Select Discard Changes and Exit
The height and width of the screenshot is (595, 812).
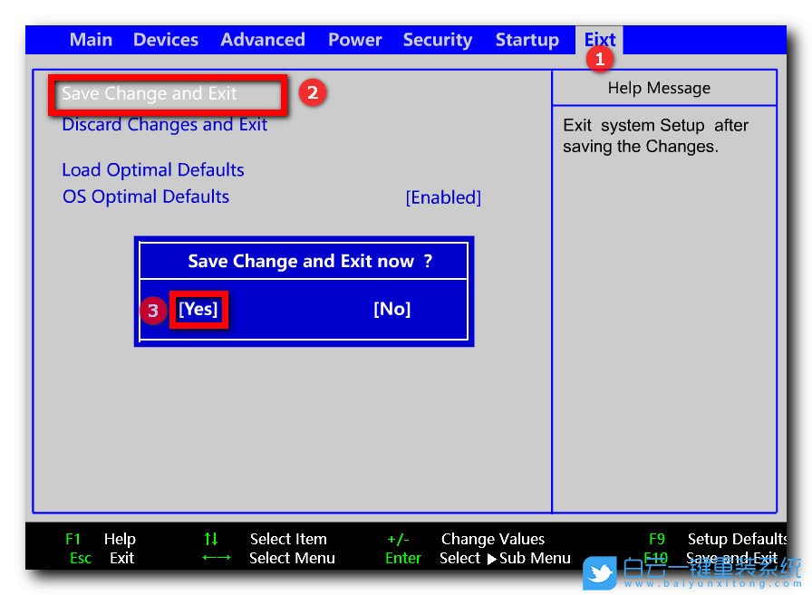click(x=164, y=125)
